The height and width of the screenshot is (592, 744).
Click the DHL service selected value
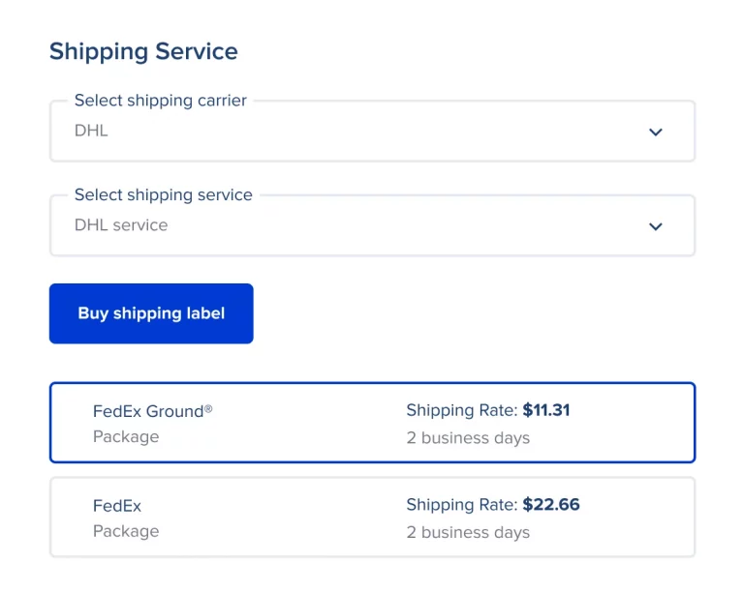[121, 224]
